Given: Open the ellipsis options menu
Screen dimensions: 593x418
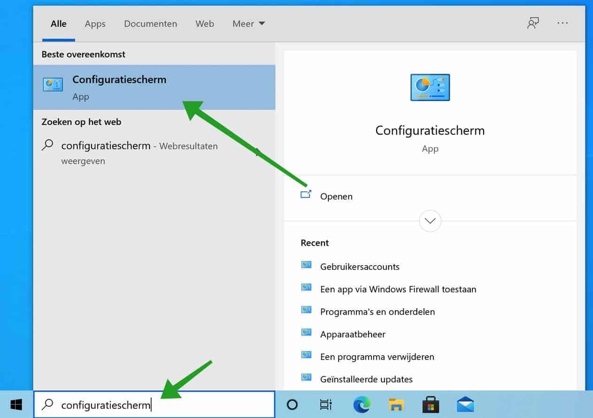Looking at the screenshot, I should (562, 23).
